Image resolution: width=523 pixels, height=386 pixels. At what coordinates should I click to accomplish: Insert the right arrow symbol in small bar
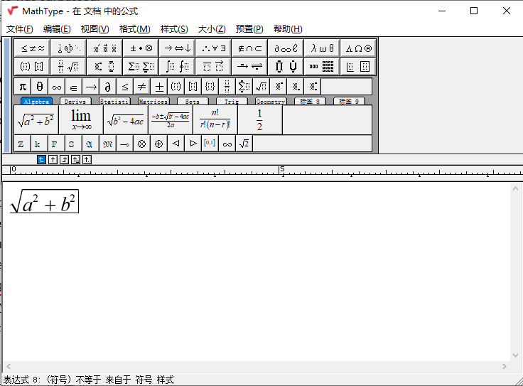tap(91, 87)
